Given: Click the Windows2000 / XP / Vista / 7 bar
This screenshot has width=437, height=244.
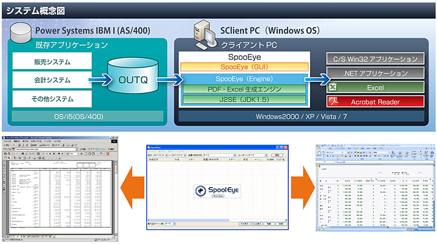Looking at the screenshot, I should click(301, 116).
